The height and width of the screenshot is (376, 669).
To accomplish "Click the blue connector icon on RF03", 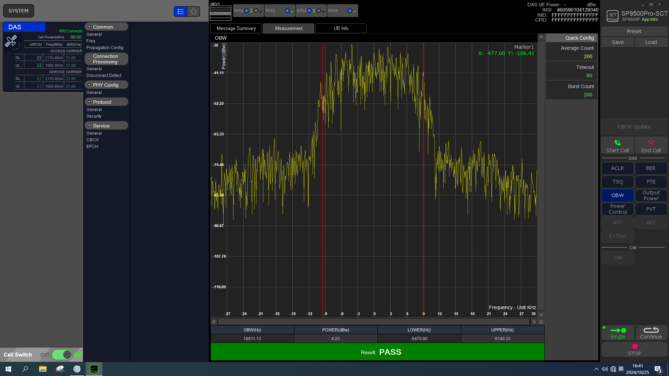I will point(309,11).
